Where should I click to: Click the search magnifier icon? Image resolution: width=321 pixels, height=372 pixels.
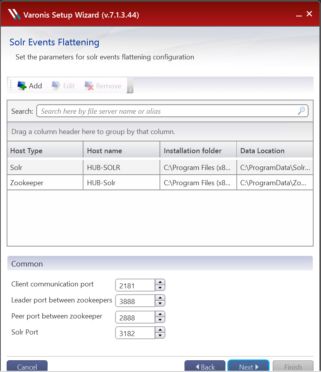[x=301, y=111]
